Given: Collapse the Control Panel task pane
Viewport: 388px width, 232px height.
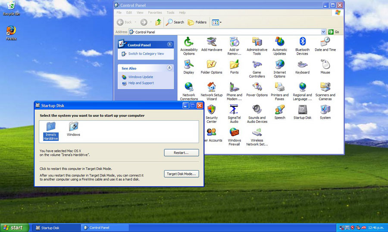Looking at the screenshot, I should 170,44.
